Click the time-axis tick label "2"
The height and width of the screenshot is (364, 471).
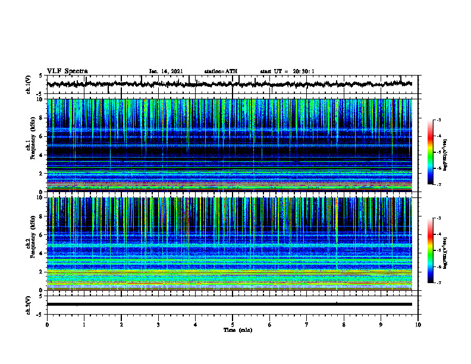(121, 325)
